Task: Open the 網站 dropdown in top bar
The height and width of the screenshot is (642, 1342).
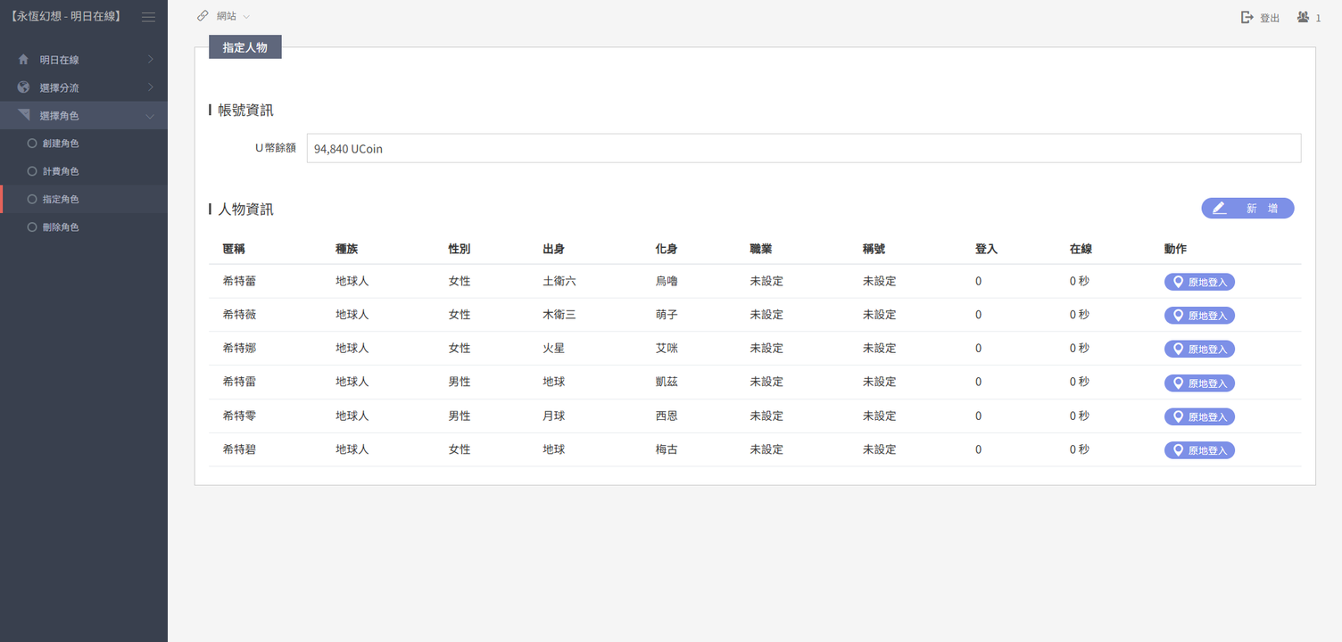Action: click(246, 16)
